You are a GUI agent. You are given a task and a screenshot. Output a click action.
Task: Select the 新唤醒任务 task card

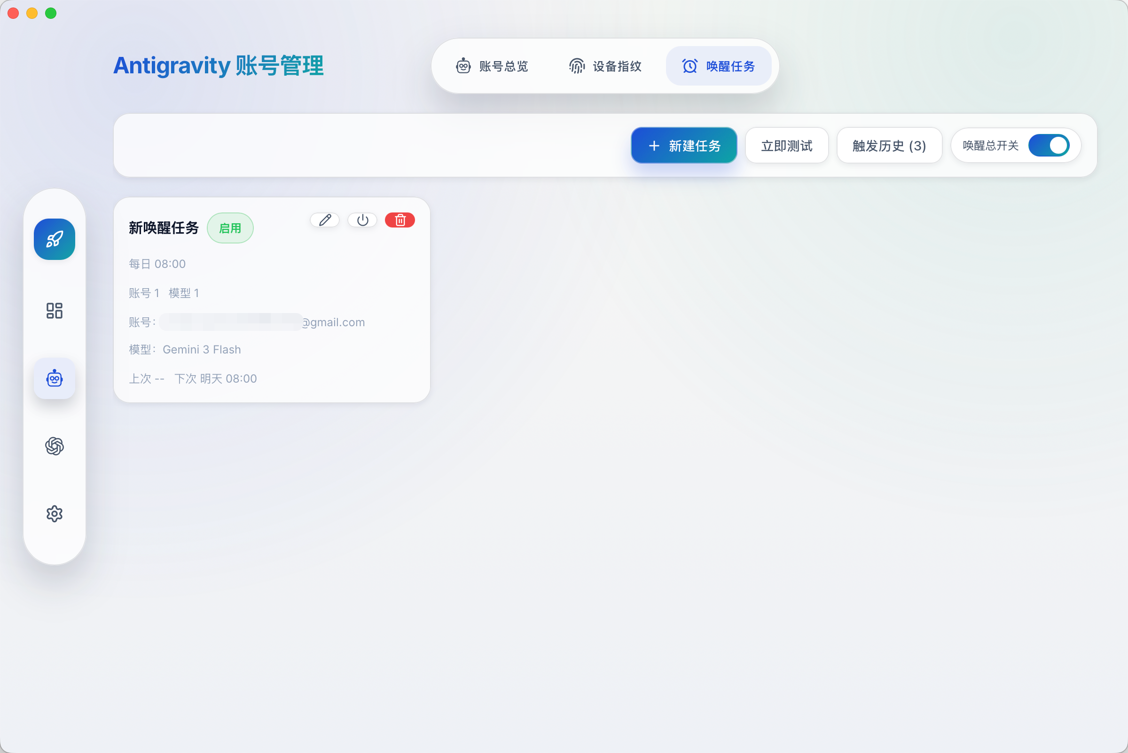point(271,298)
